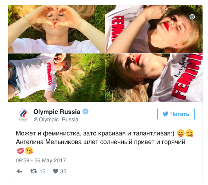Open the @Olympic_Russia handle link

[x=56, y=119]
